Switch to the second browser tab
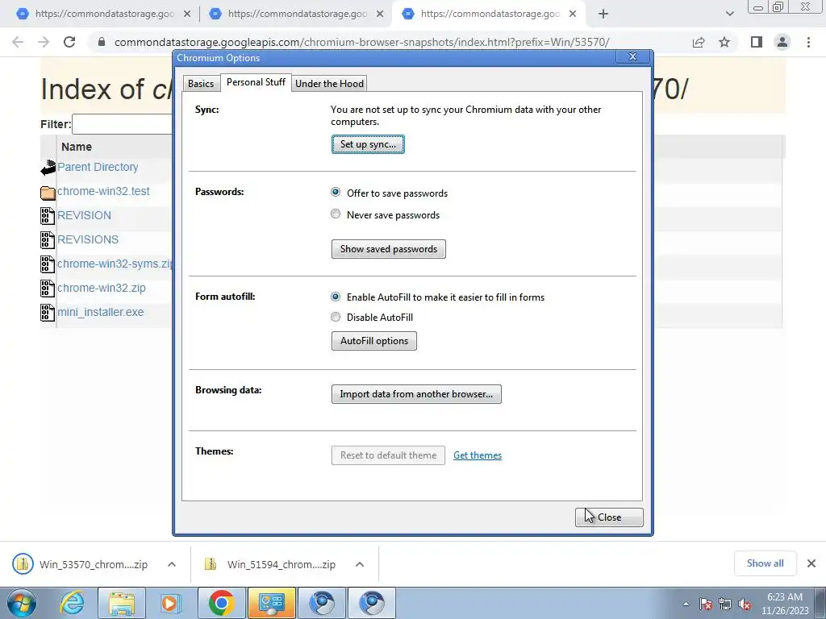Image resolution: width=826 pixels, height=619 pixels. 295,14
